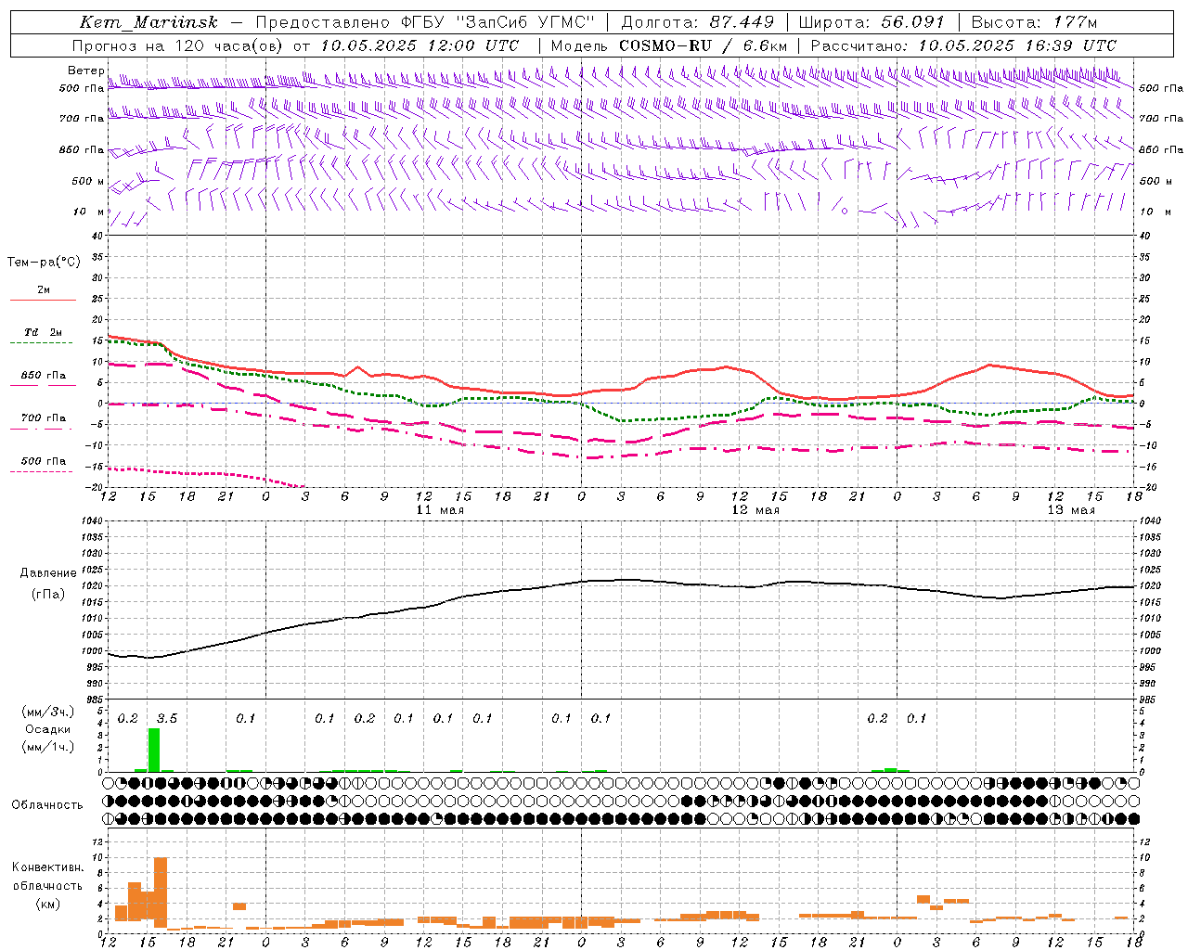
Task: Click the 12 мая date label
Action: pos(755,510)
